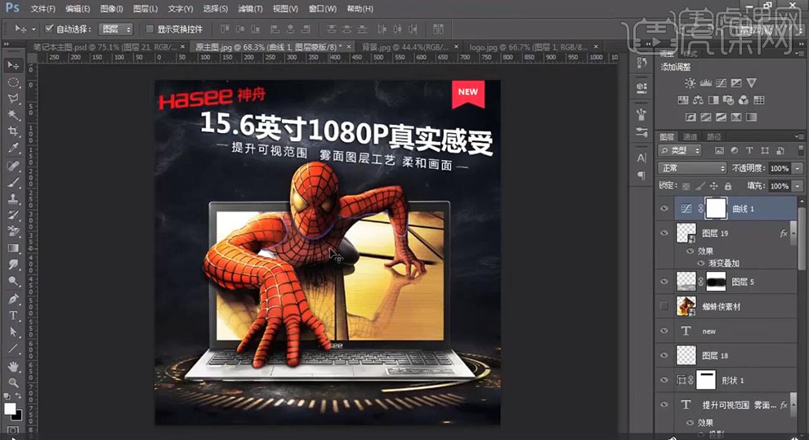The height and width of the screenshot is (440, 809).
Task: Enable the 自动选择 checkbox
Action: pos(49,29)
